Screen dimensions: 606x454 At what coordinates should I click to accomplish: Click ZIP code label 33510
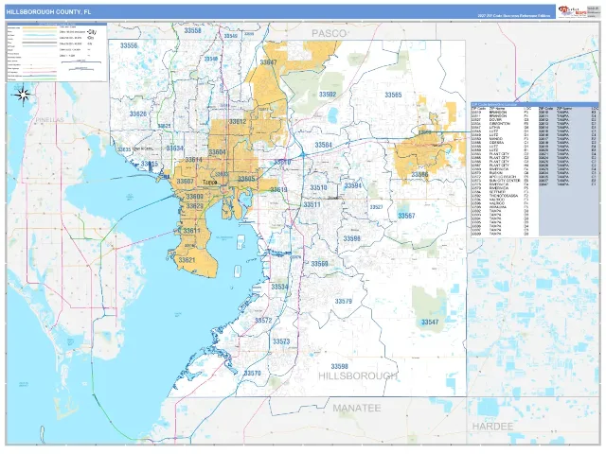(318, 187)
